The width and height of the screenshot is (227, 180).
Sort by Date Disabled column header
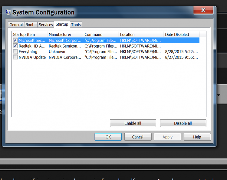(x=182, y=35)
